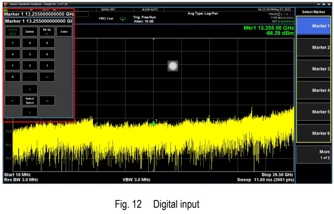Select Marker 2 softkey
Screen dimensions: 334x214
314,47
